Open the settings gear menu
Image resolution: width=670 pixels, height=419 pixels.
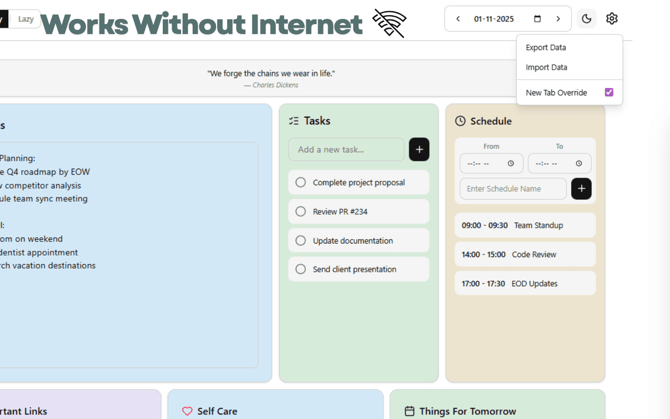click(611, 19)
